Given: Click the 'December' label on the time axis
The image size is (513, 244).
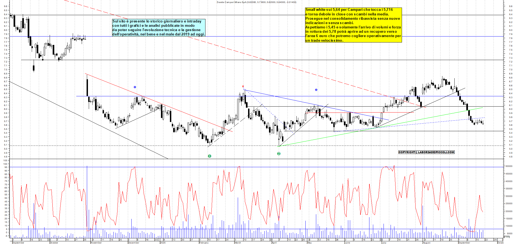Looking at the screenshot, I should coord(134,243).
